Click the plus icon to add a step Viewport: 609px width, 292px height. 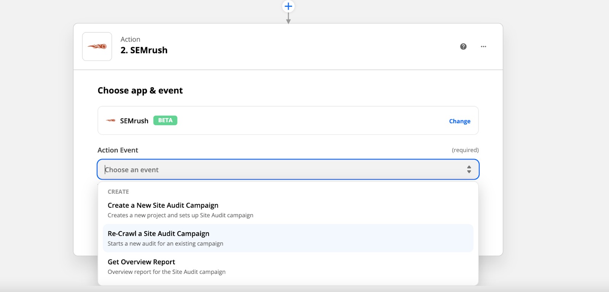(288, 6)
